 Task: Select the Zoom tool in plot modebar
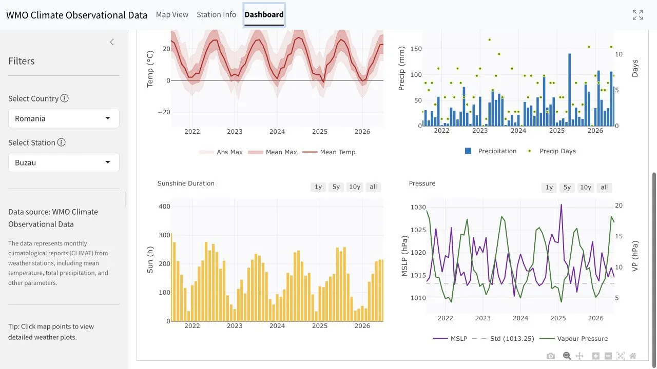567,356
